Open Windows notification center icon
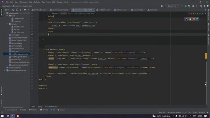The width and height of the screenshot is (210, 118). point(206,116)
